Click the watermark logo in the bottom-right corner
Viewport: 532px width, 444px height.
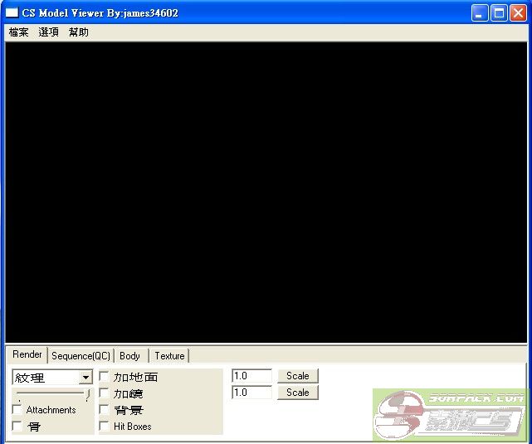pyautogui.click(x=449, y=414)
